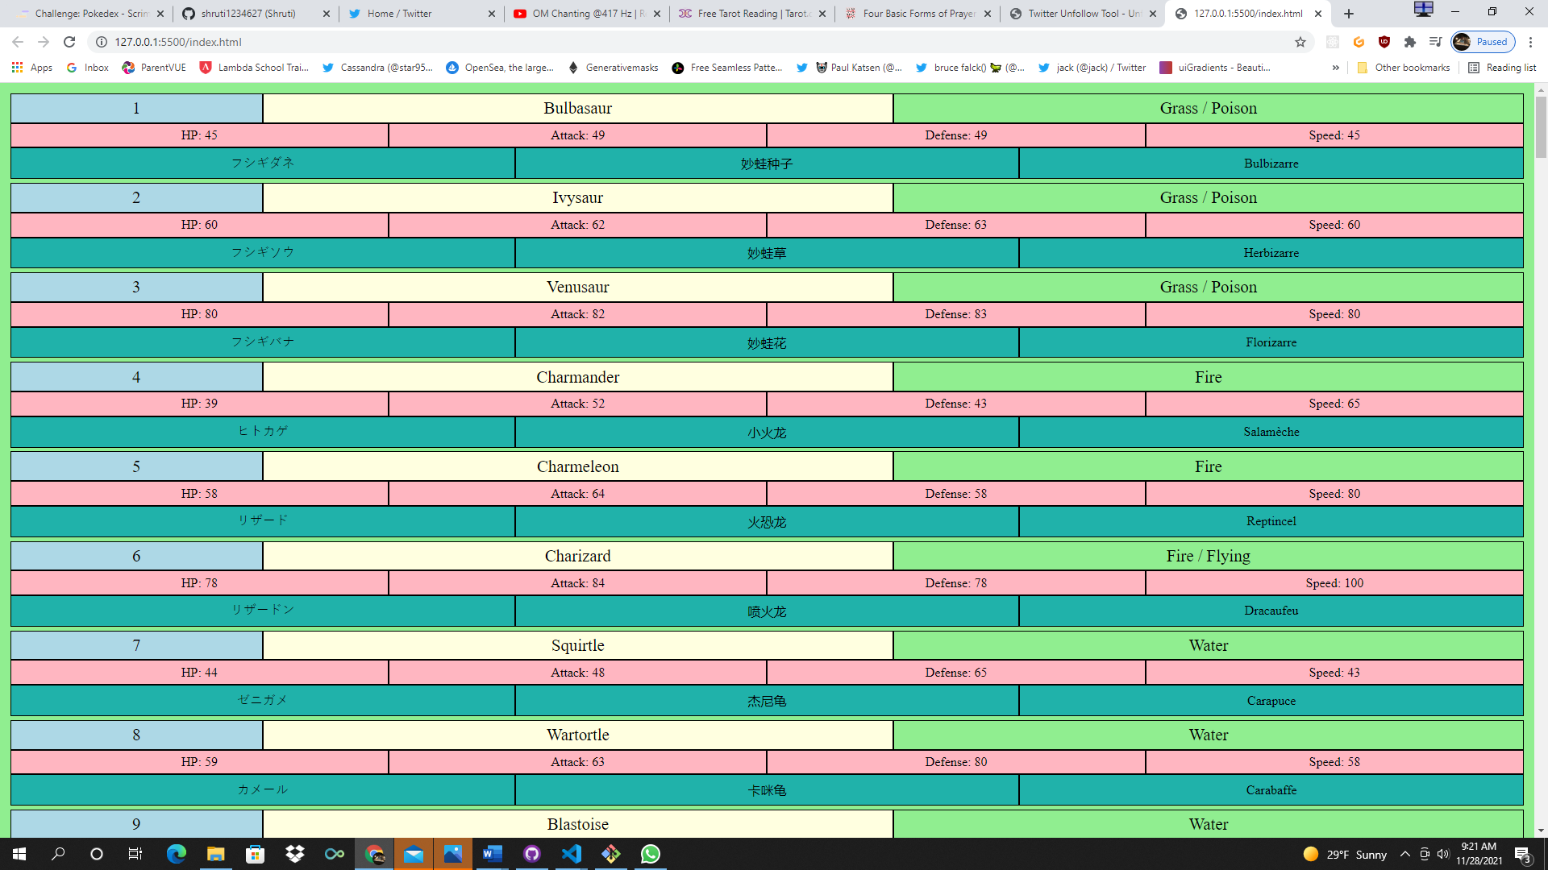Open WhatsApp from the taskbar
This screenshot has width=1548, height=870.
(x=650, y=854)
